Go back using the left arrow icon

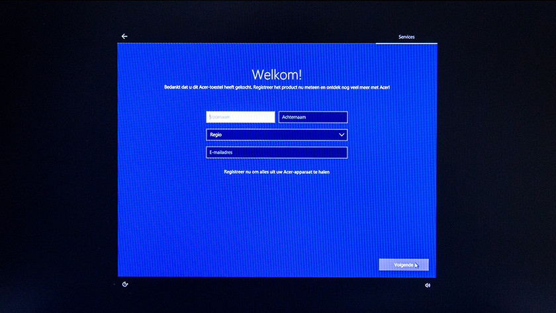pyautogui.click(x=124, y=36)
